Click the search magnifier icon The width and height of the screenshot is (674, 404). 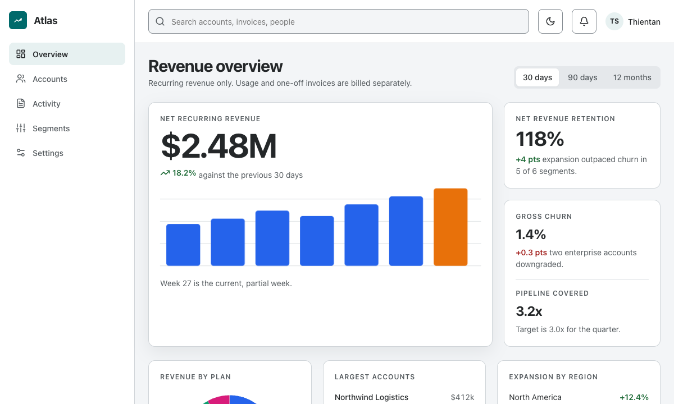point(160,21)
